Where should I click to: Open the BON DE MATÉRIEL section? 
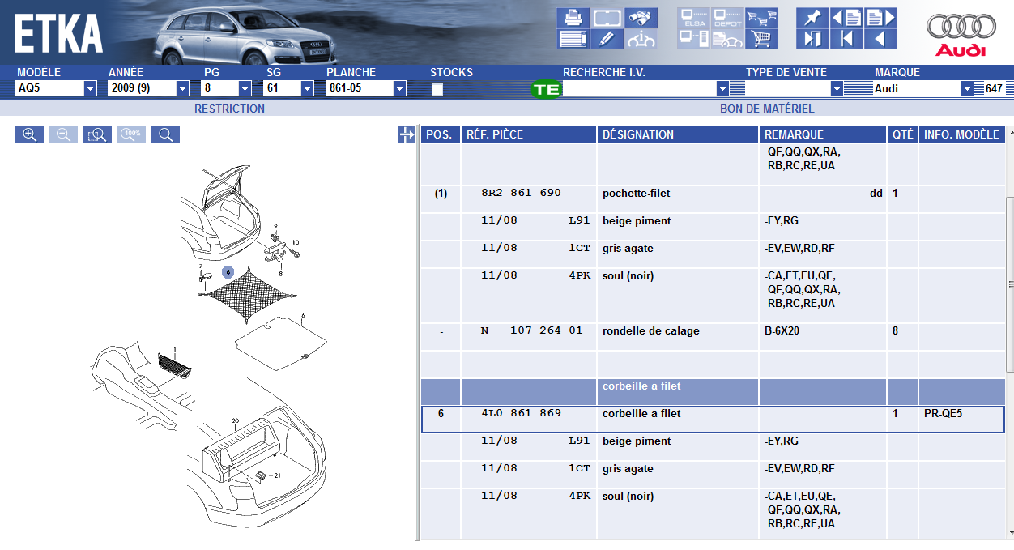[x=766, y=109]
